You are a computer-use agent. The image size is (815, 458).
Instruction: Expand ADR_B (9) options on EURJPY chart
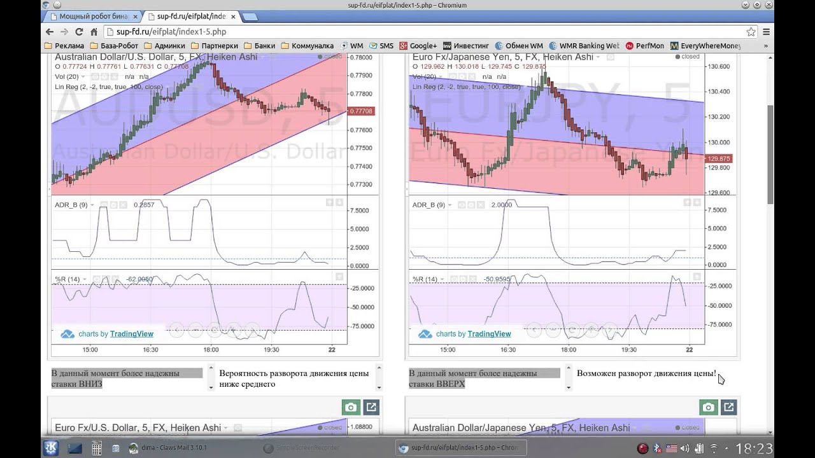[450, 205]
